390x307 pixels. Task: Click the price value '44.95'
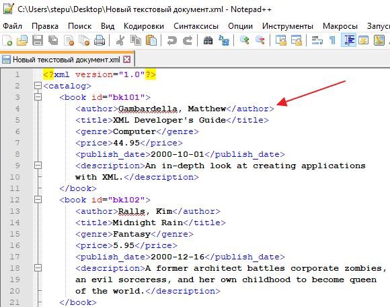tap(126, 143)
